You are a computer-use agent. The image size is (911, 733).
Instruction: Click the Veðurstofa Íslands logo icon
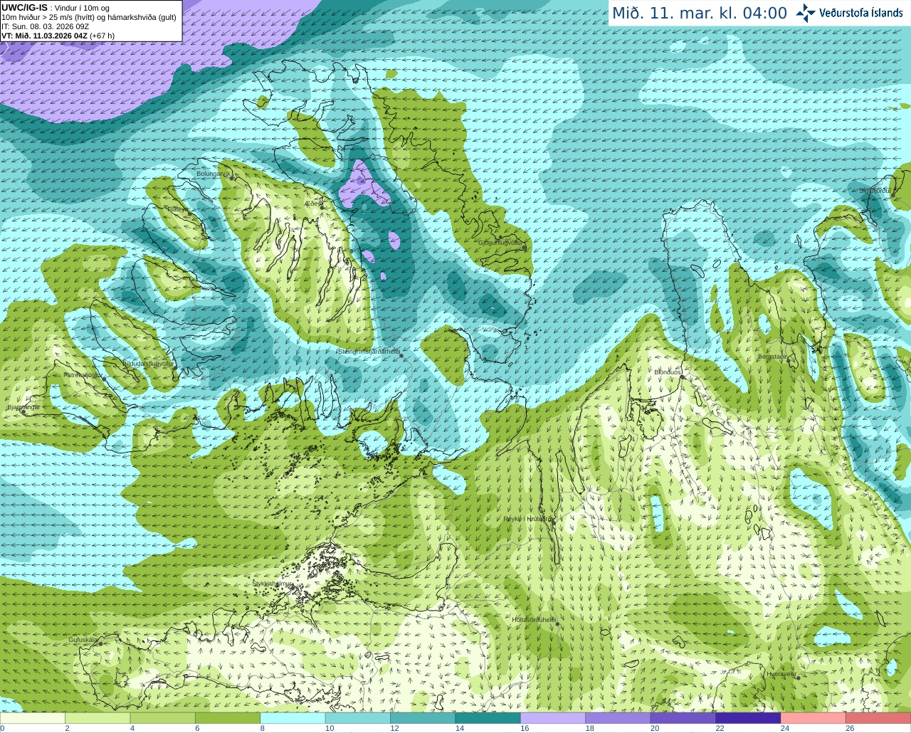point(805,13)
